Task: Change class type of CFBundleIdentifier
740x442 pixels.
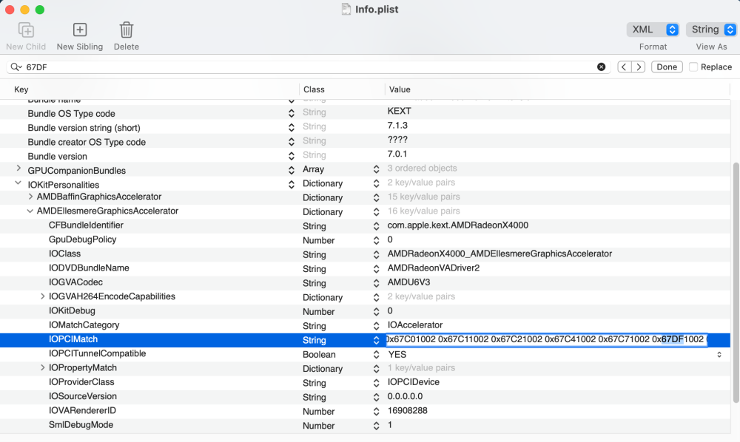Action: [x=376, y=226]
